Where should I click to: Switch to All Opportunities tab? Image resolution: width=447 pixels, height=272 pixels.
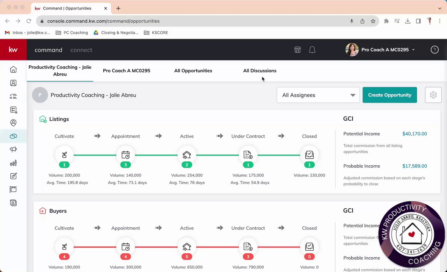[193, 71]
